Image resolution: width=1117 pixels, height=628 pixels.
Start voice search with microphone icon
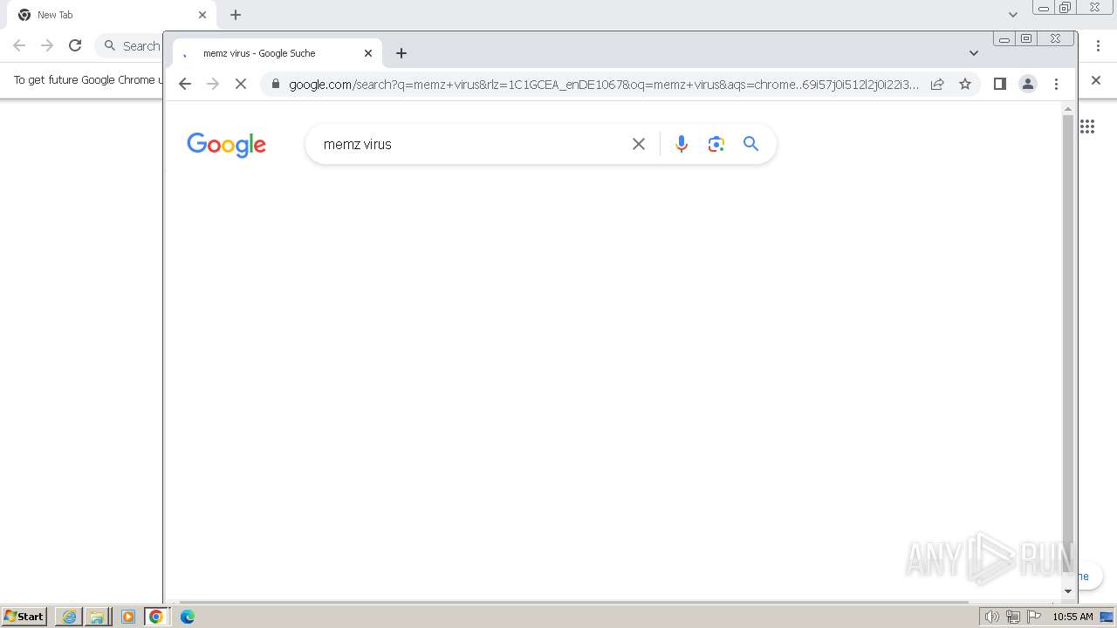point(682,144)
